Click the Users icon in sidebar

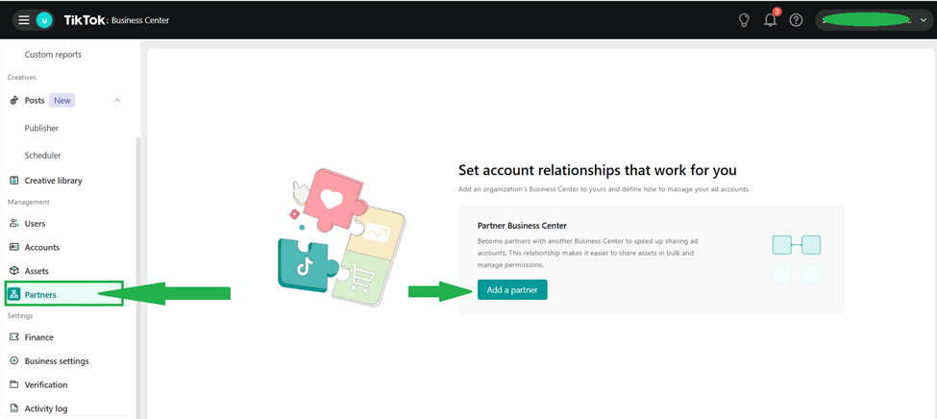click(x=14, y=224)
